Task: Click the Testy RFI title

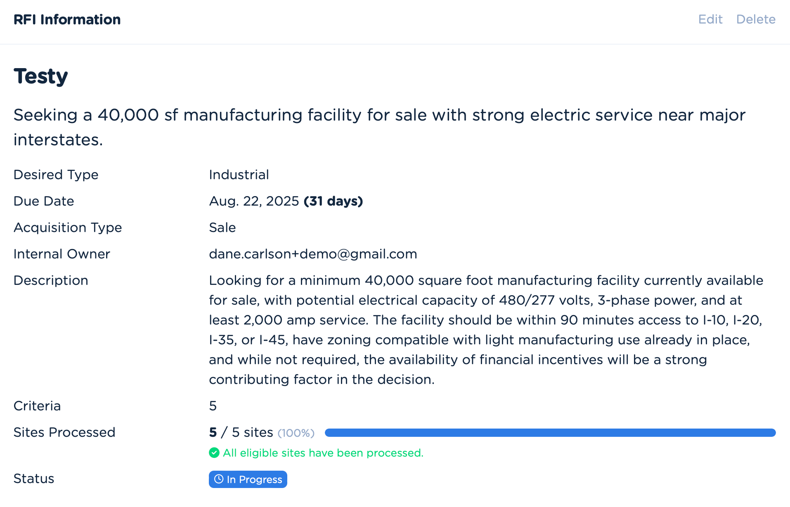Action: 40,76
